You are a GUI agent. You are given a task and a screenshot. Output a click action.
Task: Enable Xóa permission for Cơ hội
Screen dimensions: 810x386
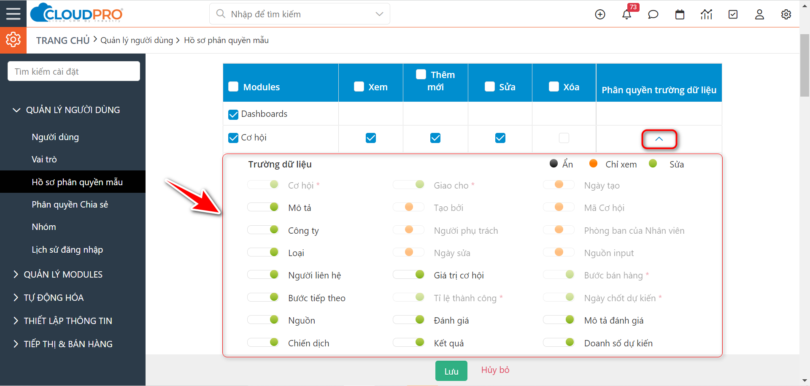click(564, 138)
